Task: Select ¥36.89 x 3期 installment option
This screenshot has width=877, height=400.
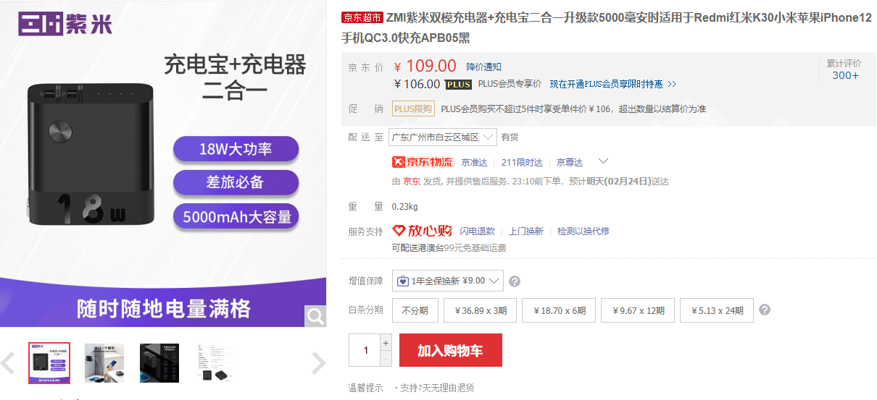Action: tap(481, 311)
